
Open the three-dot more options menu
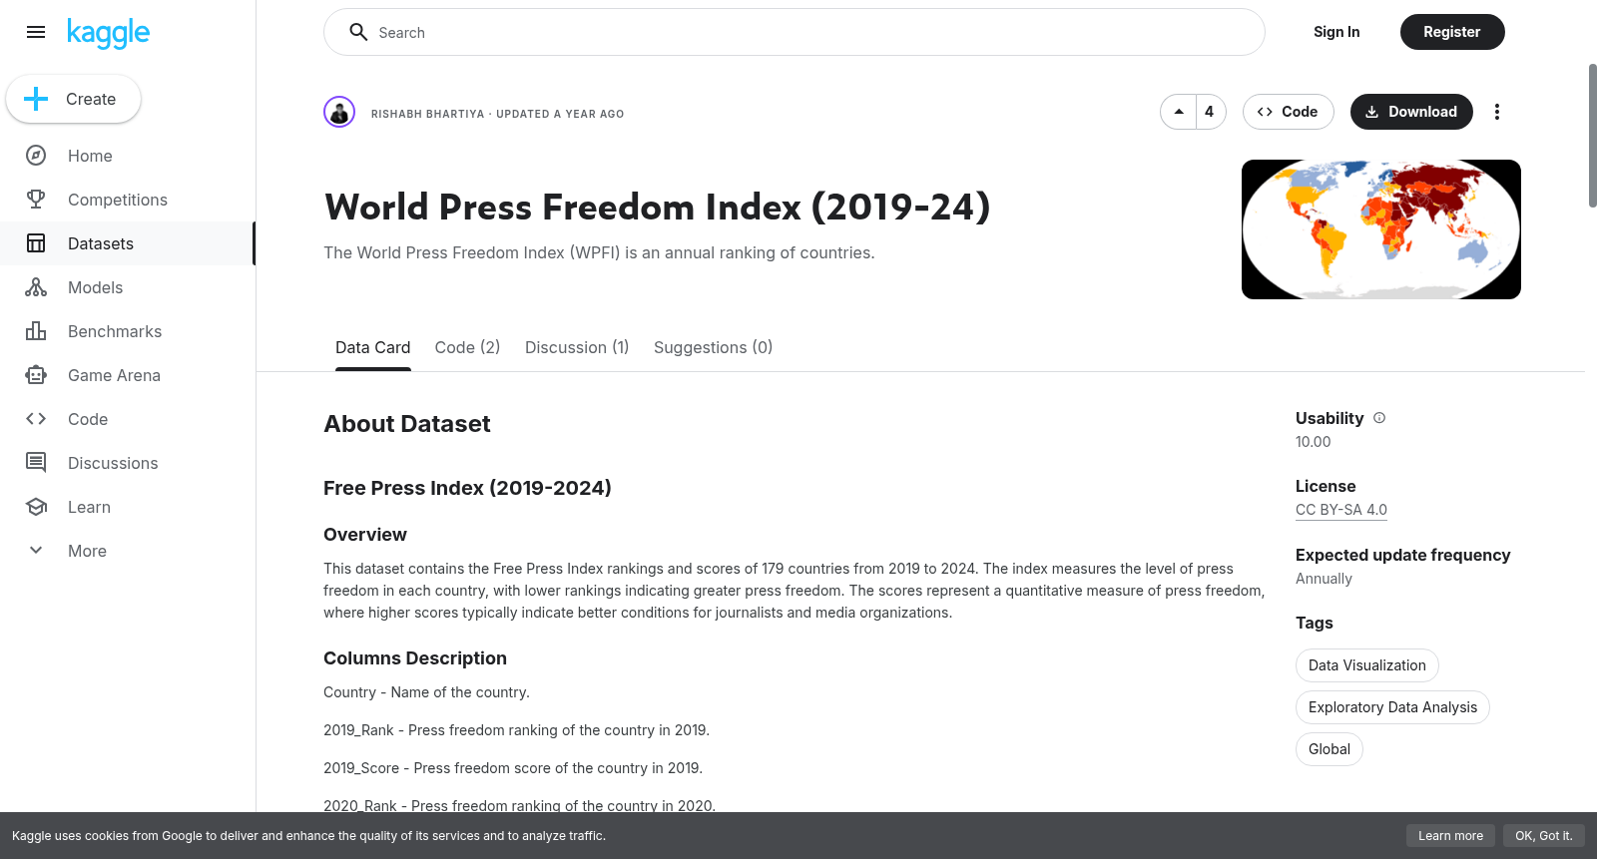pyautogui.click(x=1496, y=112)
